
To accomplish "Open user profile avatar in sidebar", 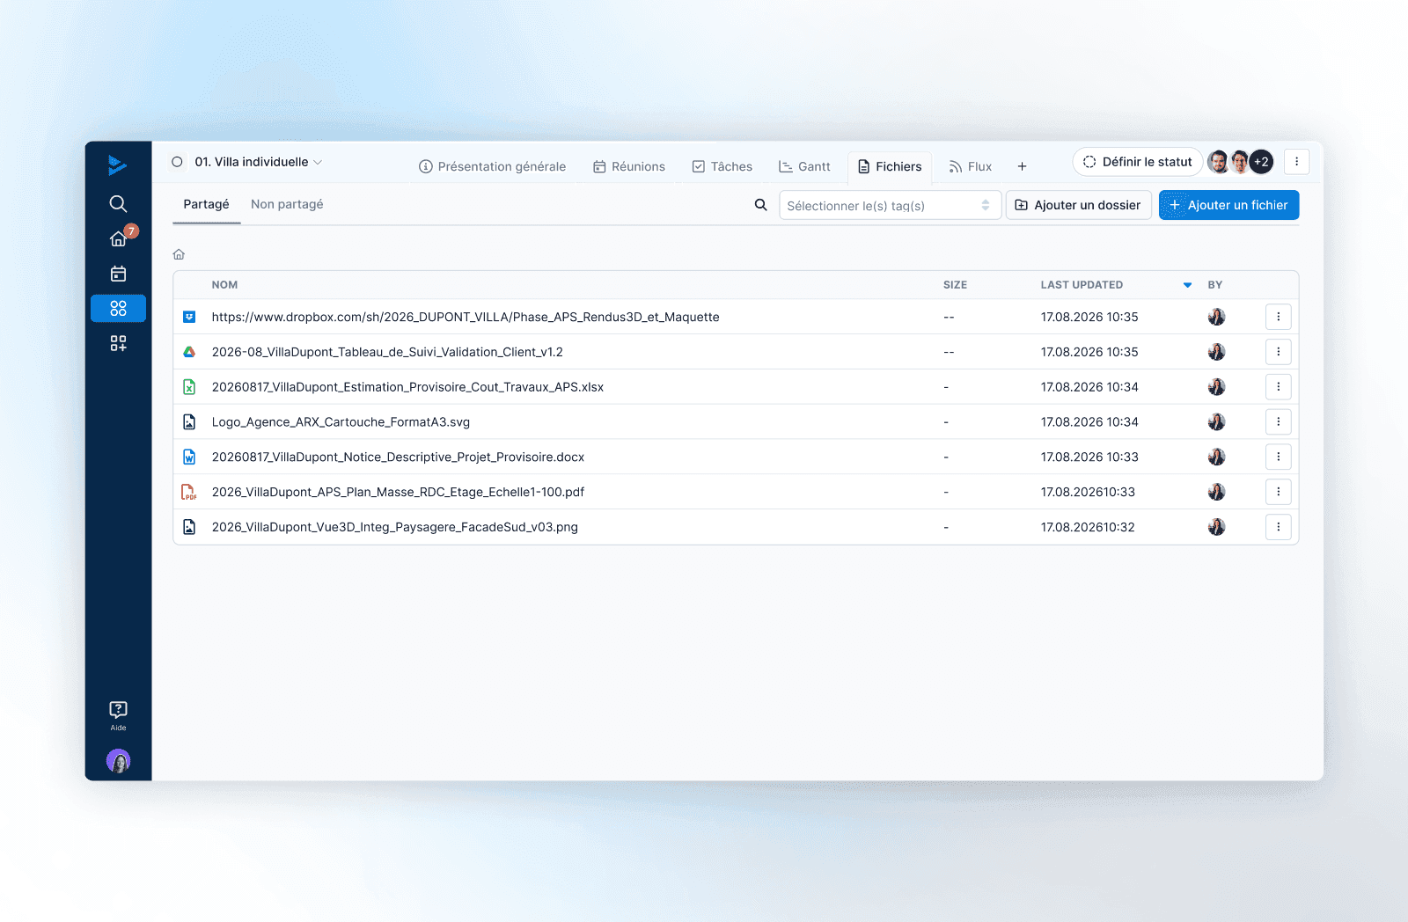I will point(118,761).
